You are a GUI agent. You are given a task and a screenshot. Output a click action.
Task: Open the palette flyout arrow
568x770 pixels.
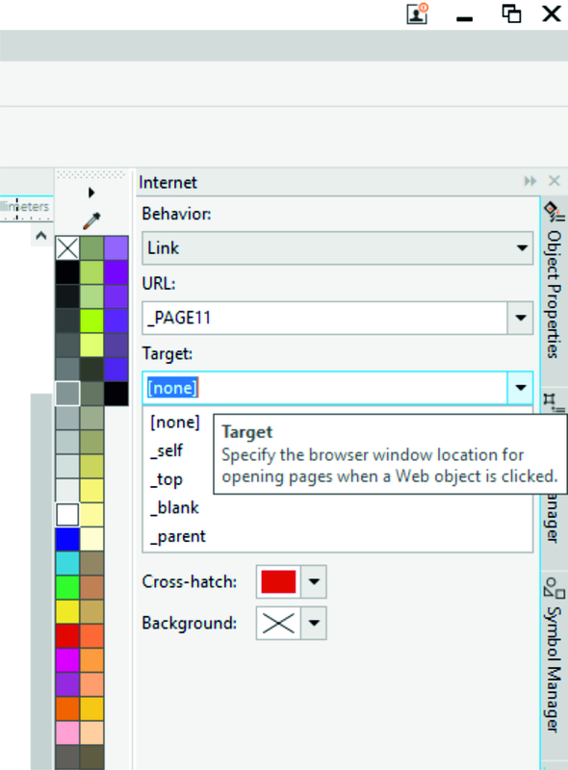pyautogui.click(x=91, y=192)
